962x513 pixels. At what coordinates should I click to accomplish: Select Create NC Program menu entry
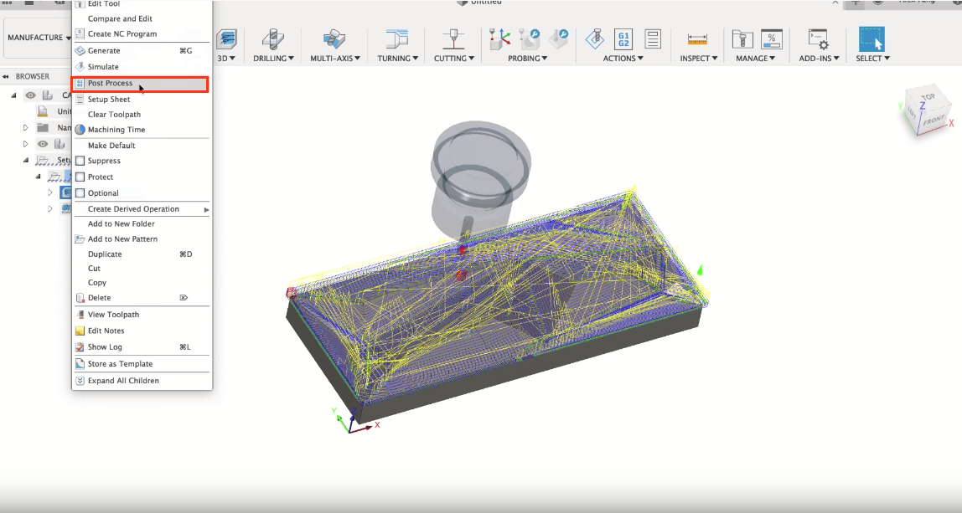pos(141,33)
